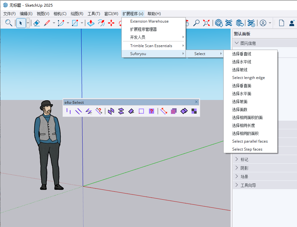The height and width of the screenshot is (227, 297).
Task: Open the Zoom magnifier tool
Action: (197, 23)
